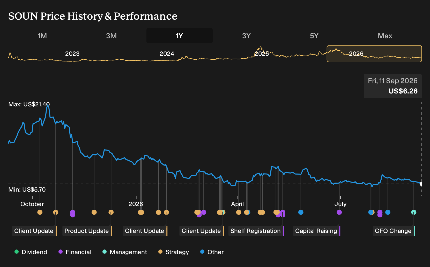The height and width of the screenshot is (267, 430).
Task: Open the Capital Raising event label
Action: click(317, 231)
